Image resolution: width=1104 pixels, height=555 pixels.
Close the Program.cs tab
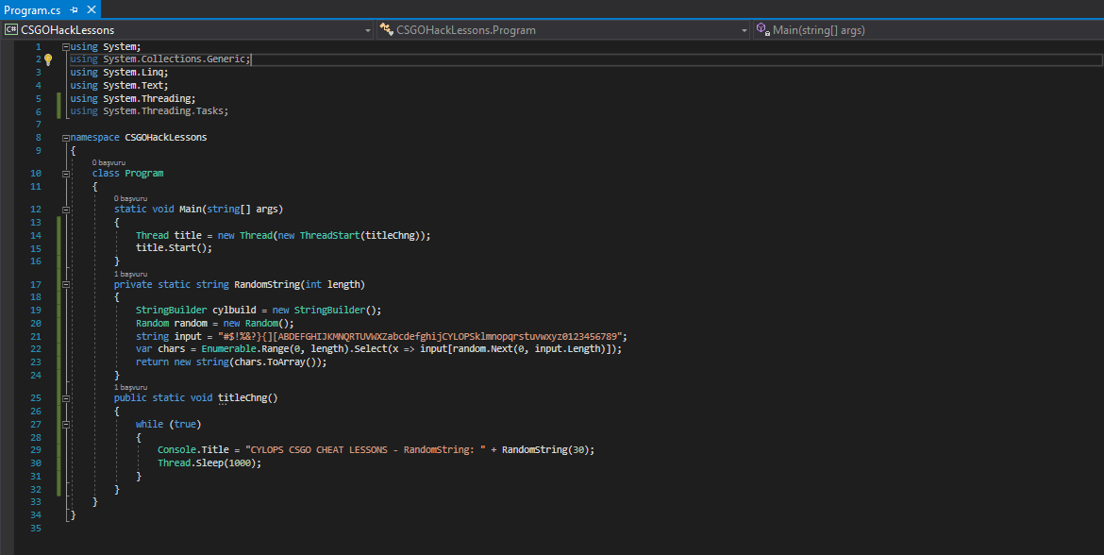pyautogui.click(x=91, y=9)
